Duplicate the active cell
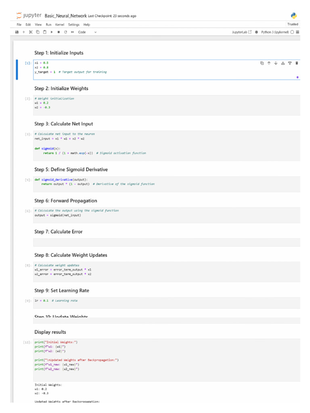This screenshot has height=413, width=310. [262, 63]
